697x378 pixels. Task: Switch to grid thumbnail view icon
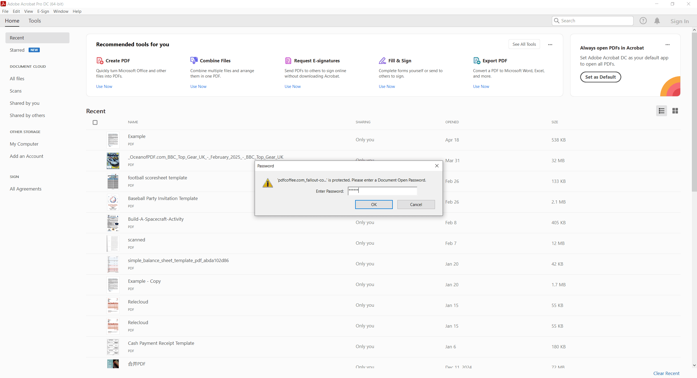[x=675, y=111]
